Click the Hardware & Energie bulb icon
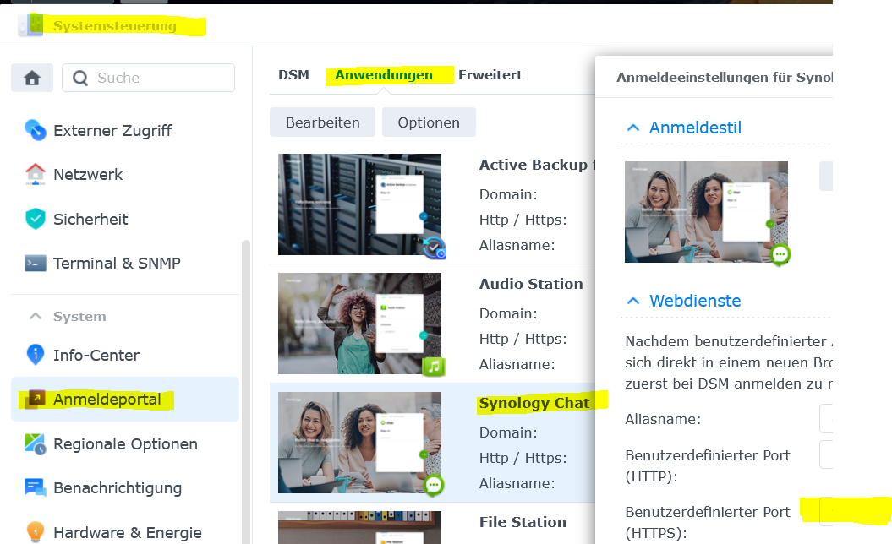Screen dimensions: 892x544 36,532
